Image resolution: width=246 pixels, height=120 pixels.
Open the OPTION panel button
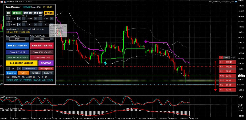pos(49,13)
